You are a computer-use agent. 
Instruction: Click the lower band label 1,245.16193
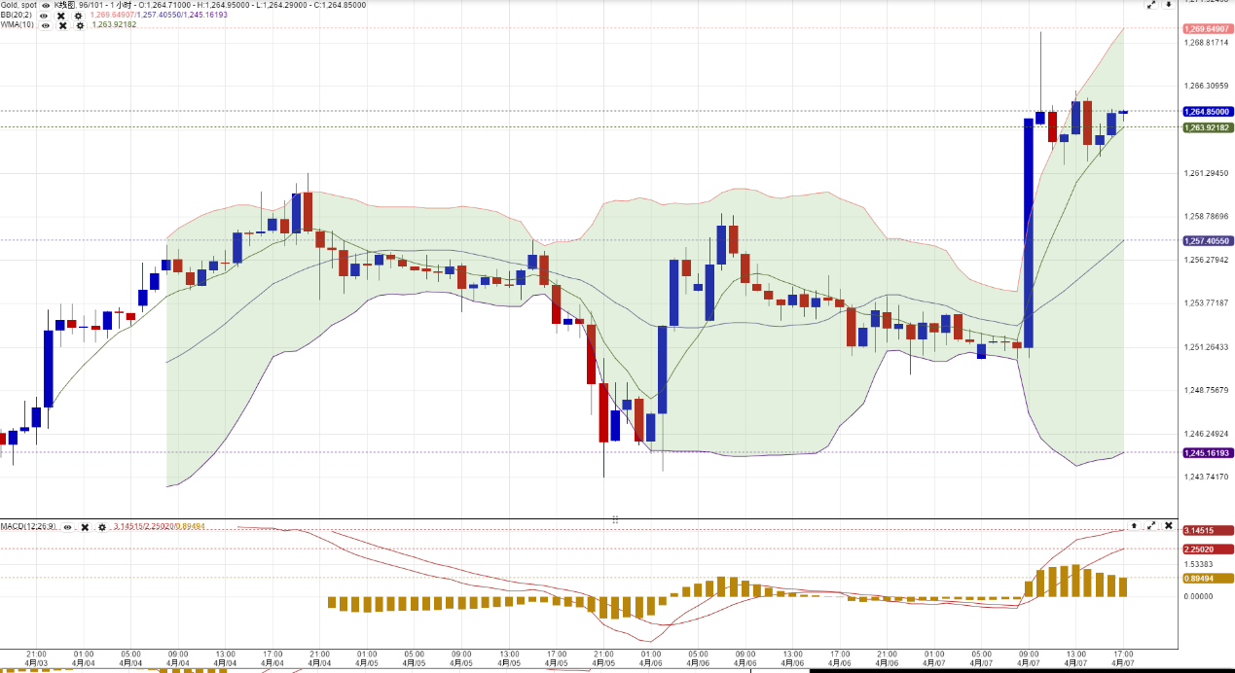[1207, 453]
